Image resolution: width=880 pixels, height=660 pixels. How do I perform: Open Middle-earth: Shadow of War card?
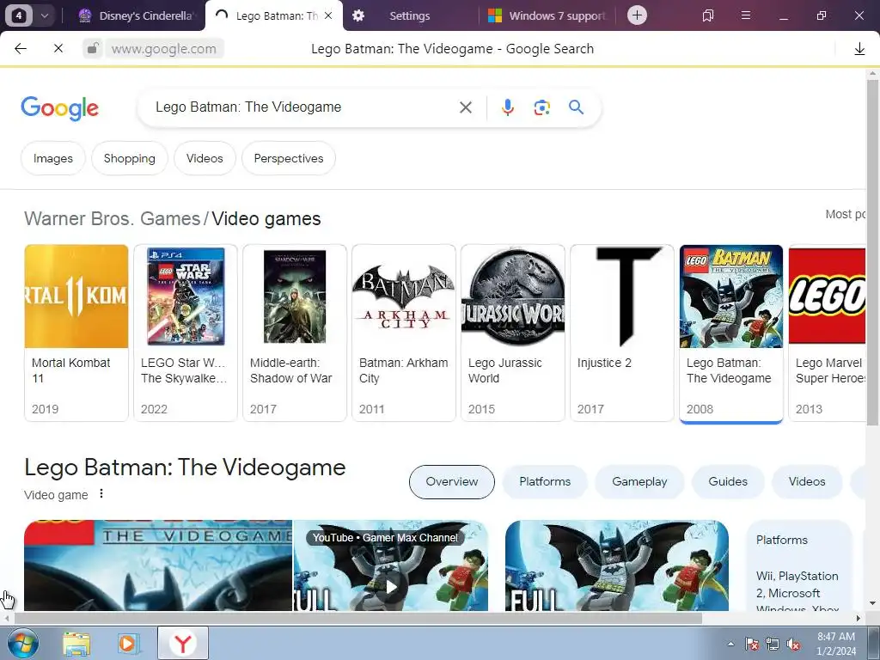(x=295, y=333)
